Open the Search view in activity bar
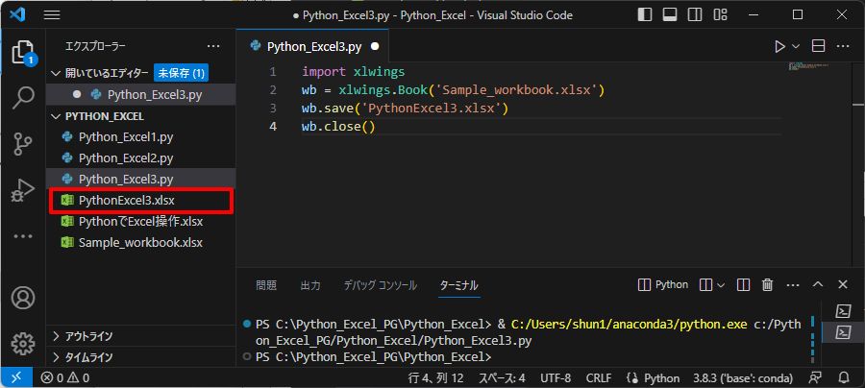 click(23, 98)
